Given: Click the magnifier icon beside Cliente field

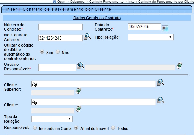Looking at the screenshot, I should [160, 100].
